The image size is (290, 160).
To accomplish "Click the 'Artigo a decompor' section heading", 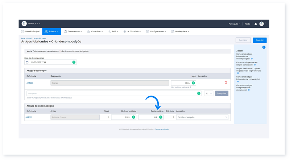I will 37,71.
